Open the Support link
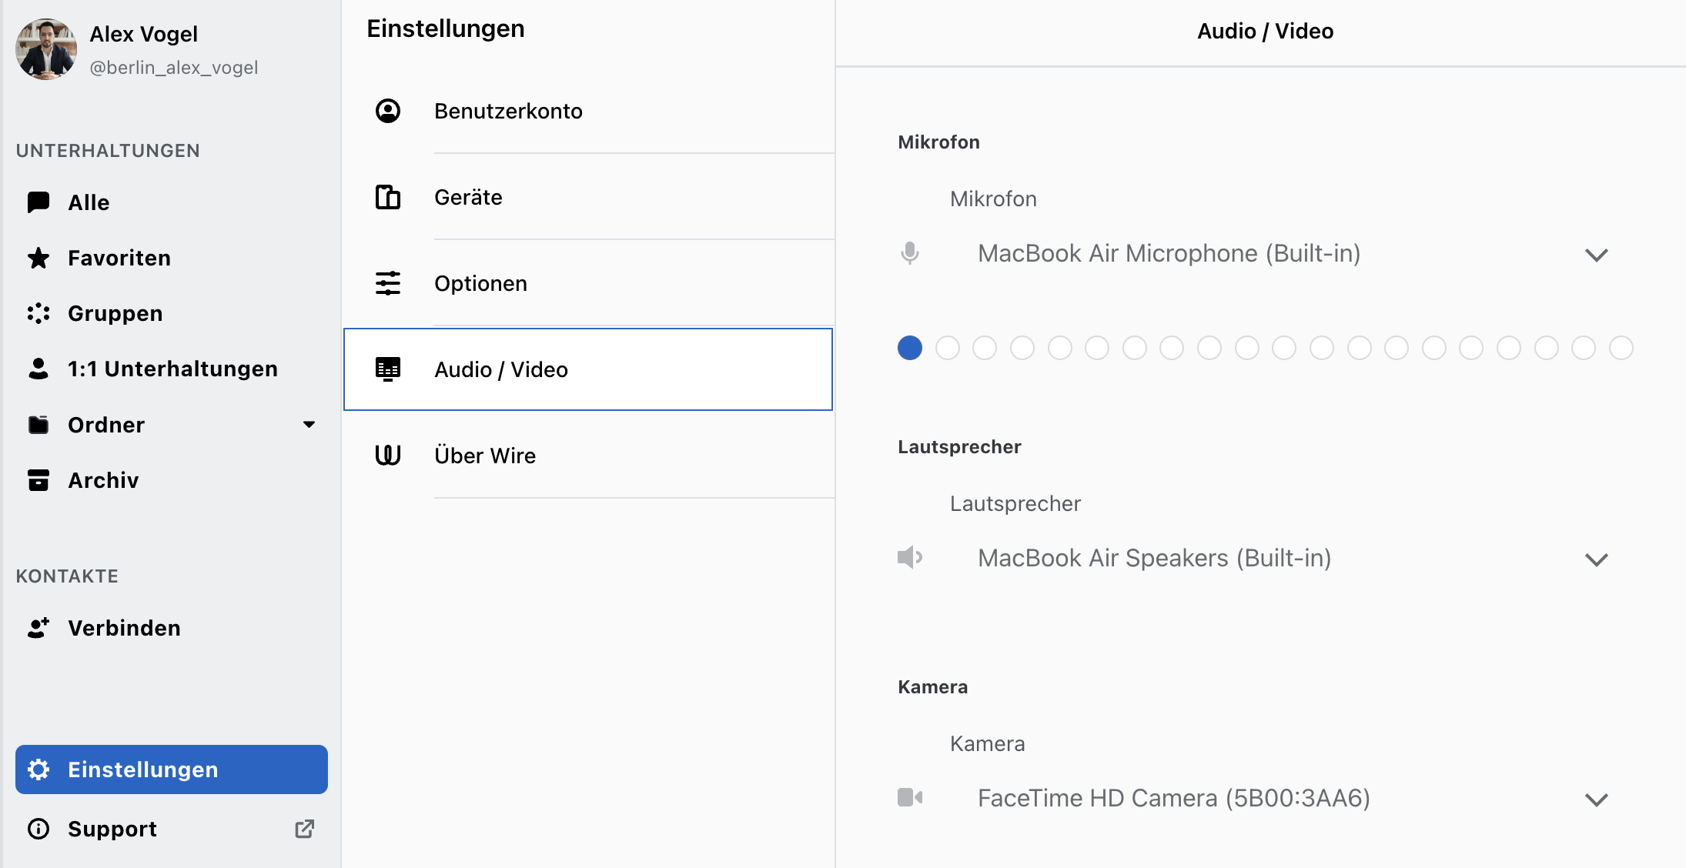 click(x=171, y=829)
